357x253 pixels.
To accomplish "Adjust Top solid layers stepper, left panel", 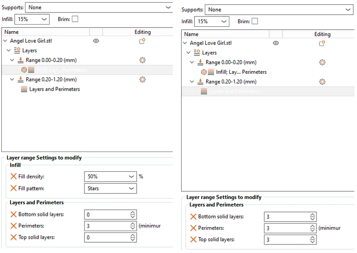I will pos(133,237).
